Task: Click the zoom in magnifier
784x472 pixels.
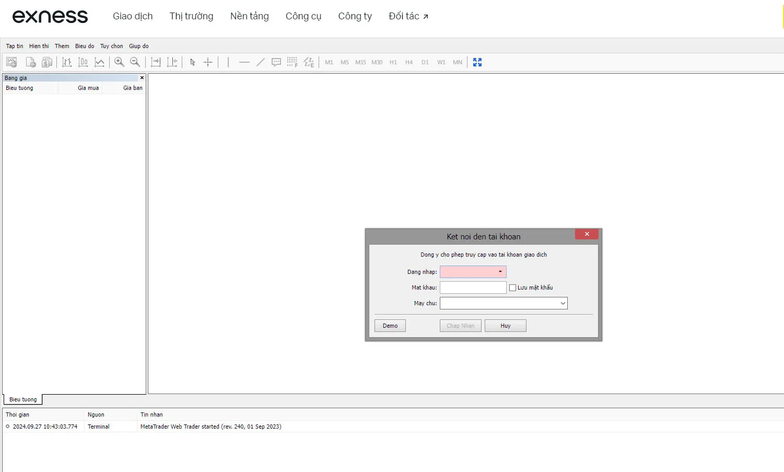Action: pos(119,62)
